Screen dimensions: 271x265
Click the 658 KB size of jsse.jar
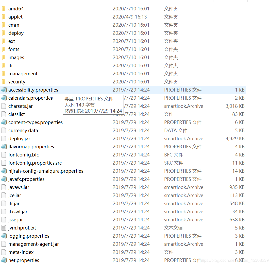[237, 220]
